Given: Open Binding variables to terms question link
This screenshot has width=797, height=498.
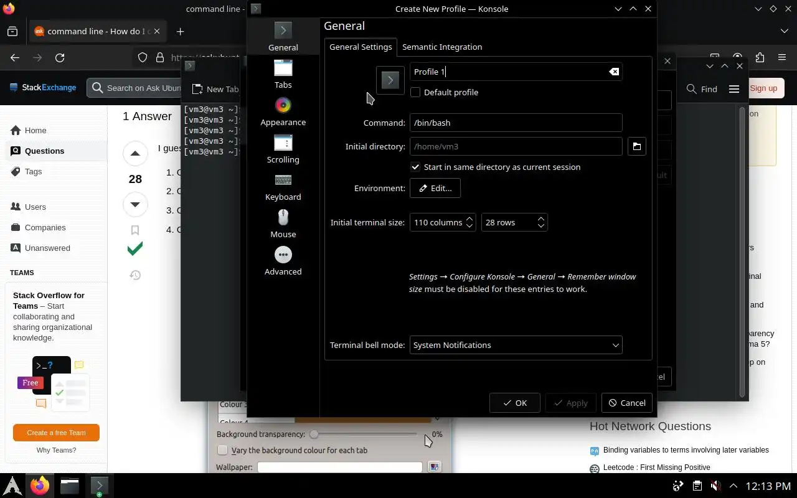Looking at the screenshot, I should click(x=686, y=450).
